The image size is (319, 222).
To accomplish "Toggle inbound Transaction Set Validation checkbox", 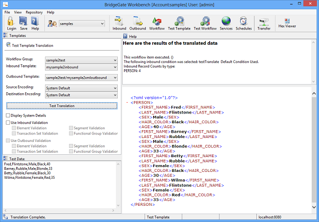I will click(14, 134).
